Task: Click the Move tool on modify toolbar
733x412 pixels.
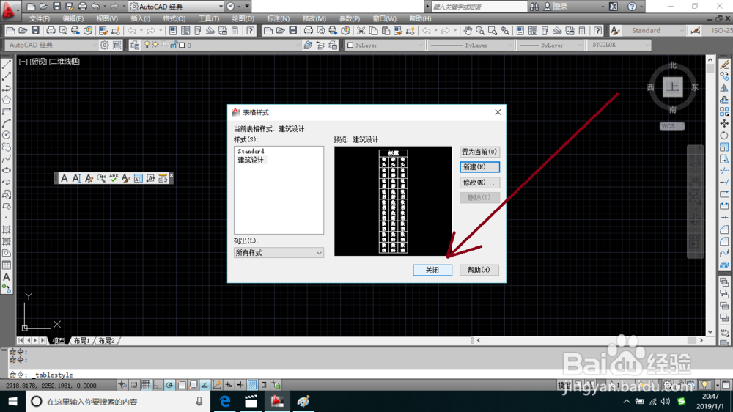Action: 724,123
